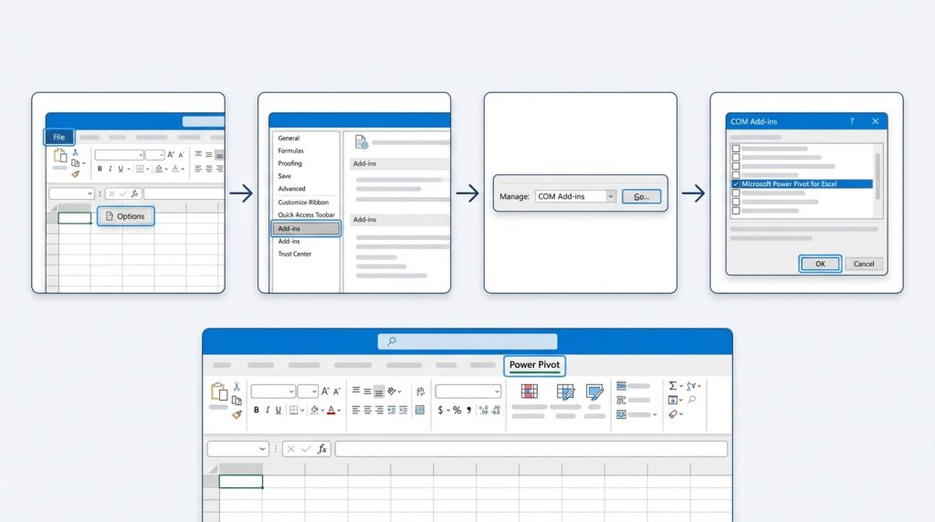Select highlighted Add-ins in Options sidebar
Image resolution: width=935 pixels, height=522 pixels.
306,229
